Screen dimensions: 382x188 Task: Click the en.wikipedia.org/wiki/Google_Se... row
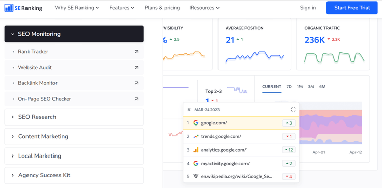[241, 177]
